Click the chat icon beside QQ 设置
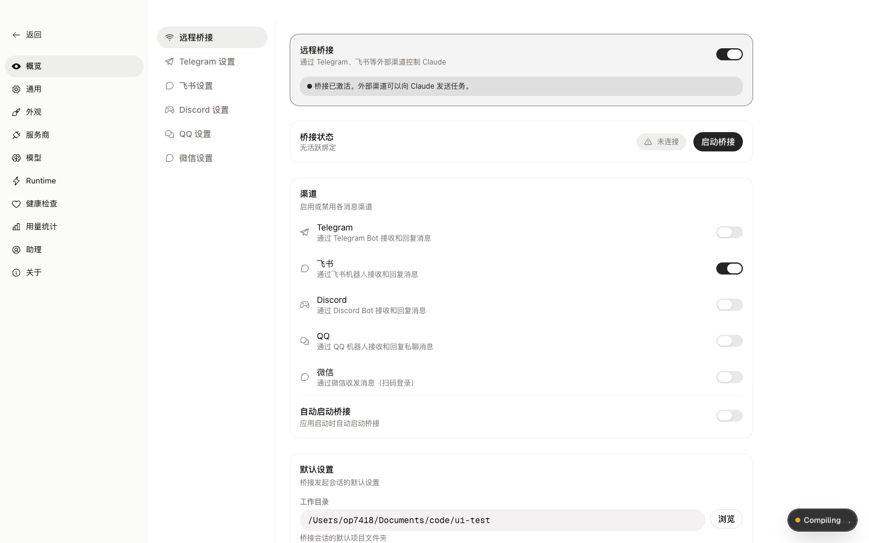The image size is (869, 543). pos(170,134)
